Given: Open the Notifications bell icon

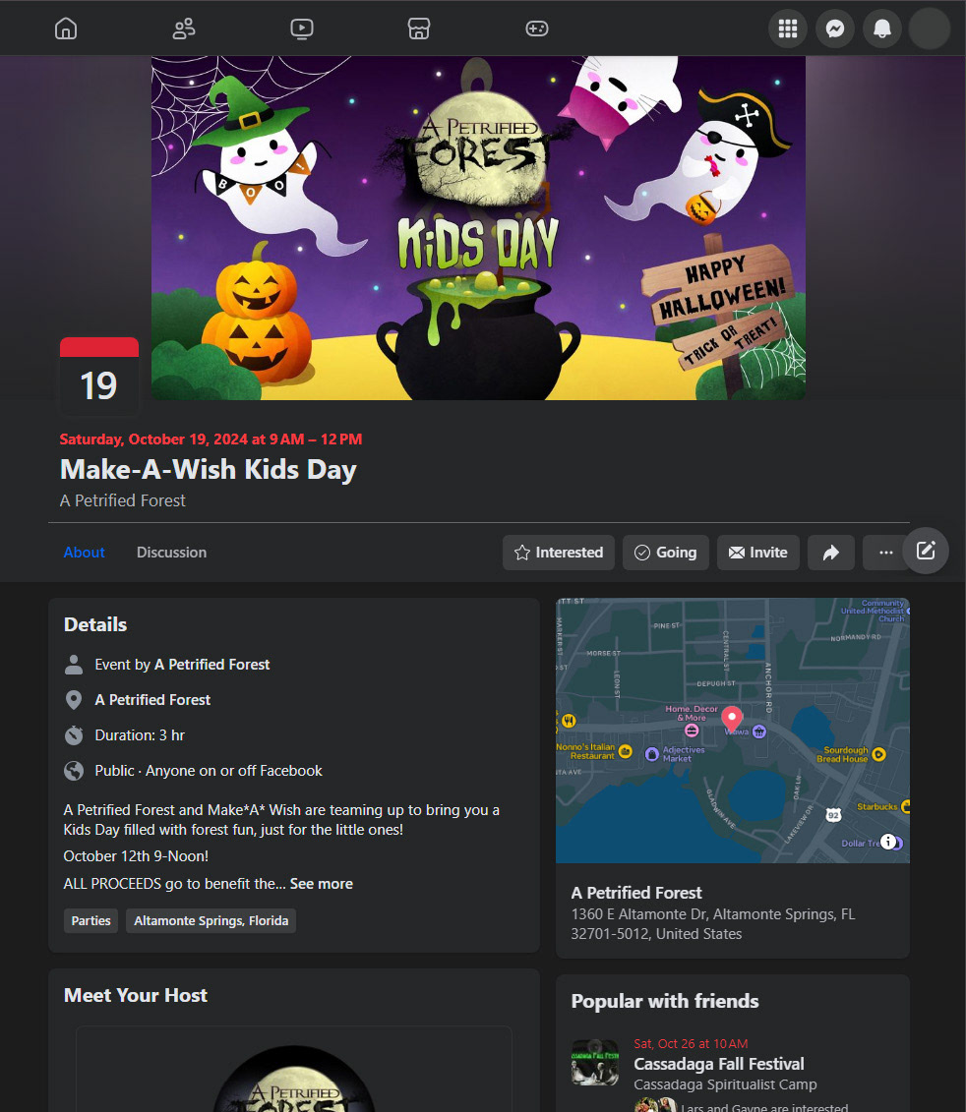Looking at the screenshot, I should pyautogui.click(x=882, y=29).
